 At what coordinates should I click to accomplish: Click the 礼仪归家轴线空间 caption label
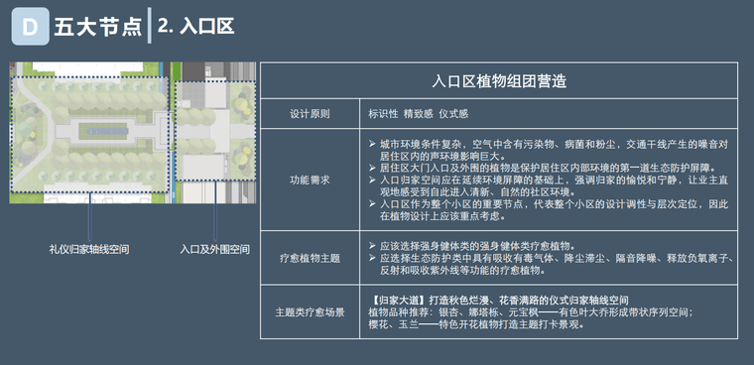click(x=89, y=250)
